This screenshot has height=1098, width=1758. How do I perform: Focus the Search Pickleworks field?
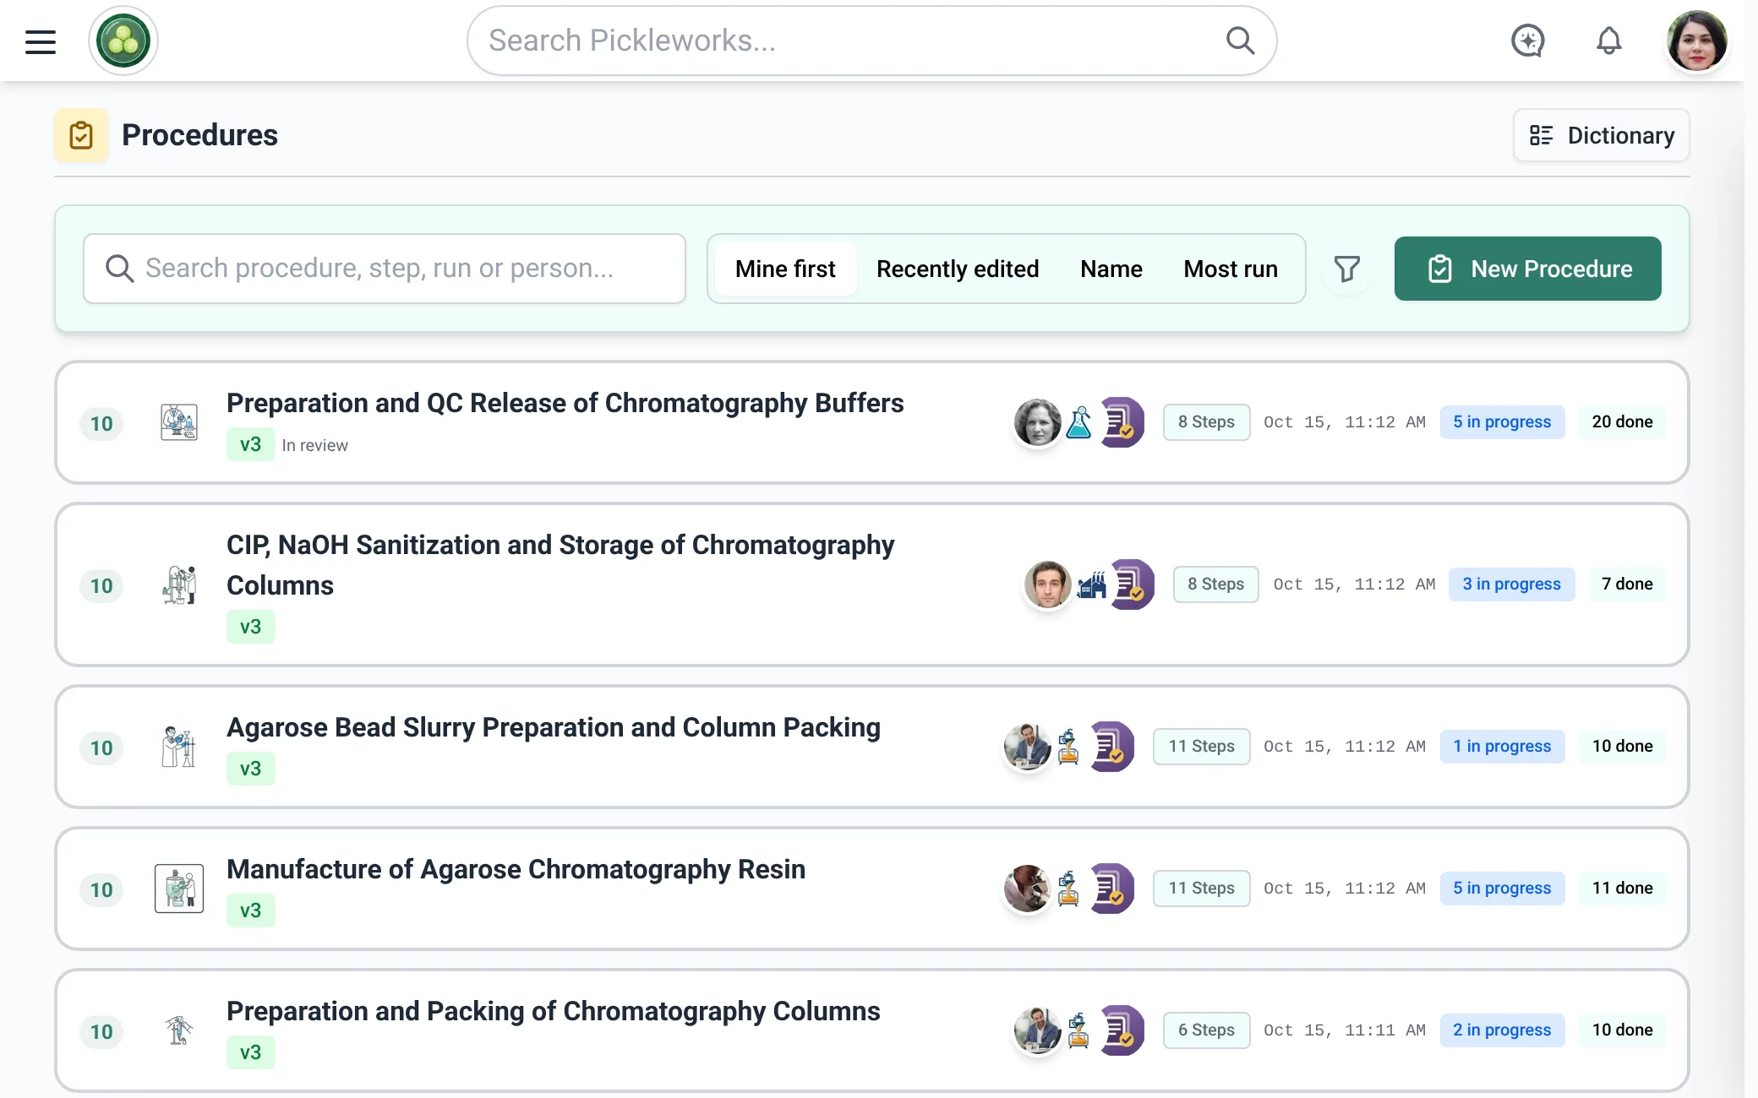click(x=871, y=41)
